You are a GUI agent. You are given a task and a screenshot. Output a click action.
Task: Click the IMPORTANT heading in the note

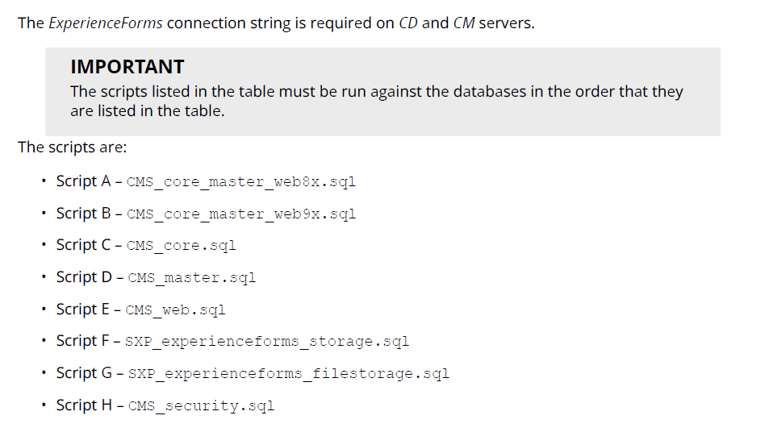[127, 67]
